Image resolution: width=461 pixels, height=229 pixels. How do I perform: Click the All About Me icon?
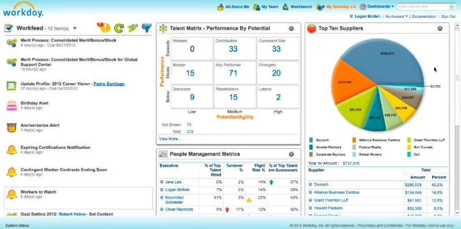coord(220,7)
